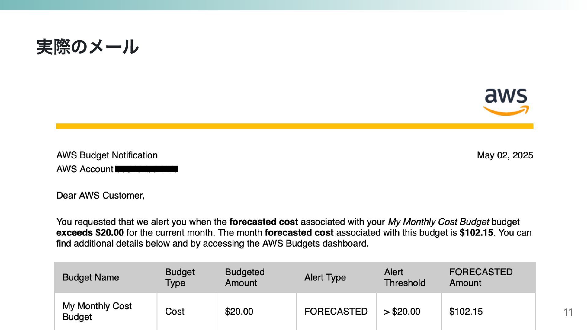Click the AWS logo

[x=506, y=102]
